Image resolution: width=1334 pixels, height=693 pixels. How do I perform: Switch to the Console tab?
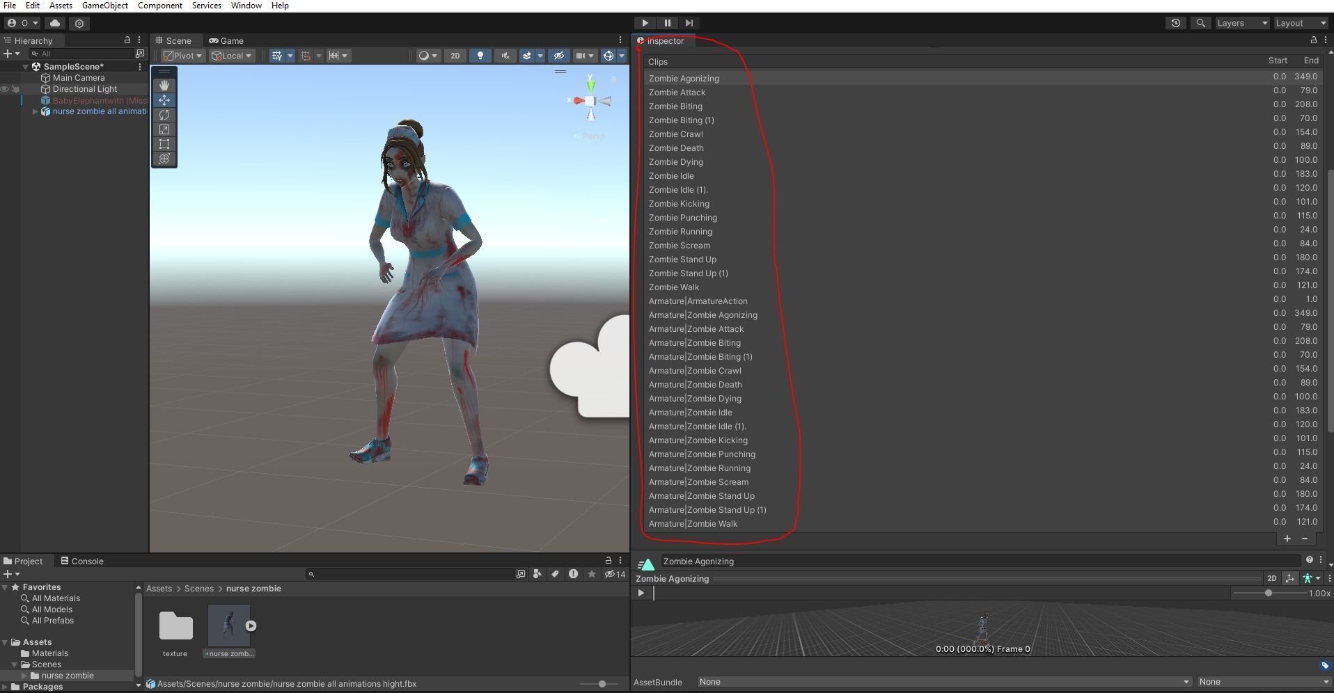[x=82, y=561]
